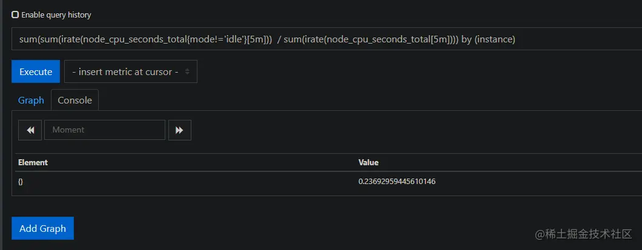Step evaluation time backward with rewind icon
This screenshot has height=250, width=642.
click(30, 130)
